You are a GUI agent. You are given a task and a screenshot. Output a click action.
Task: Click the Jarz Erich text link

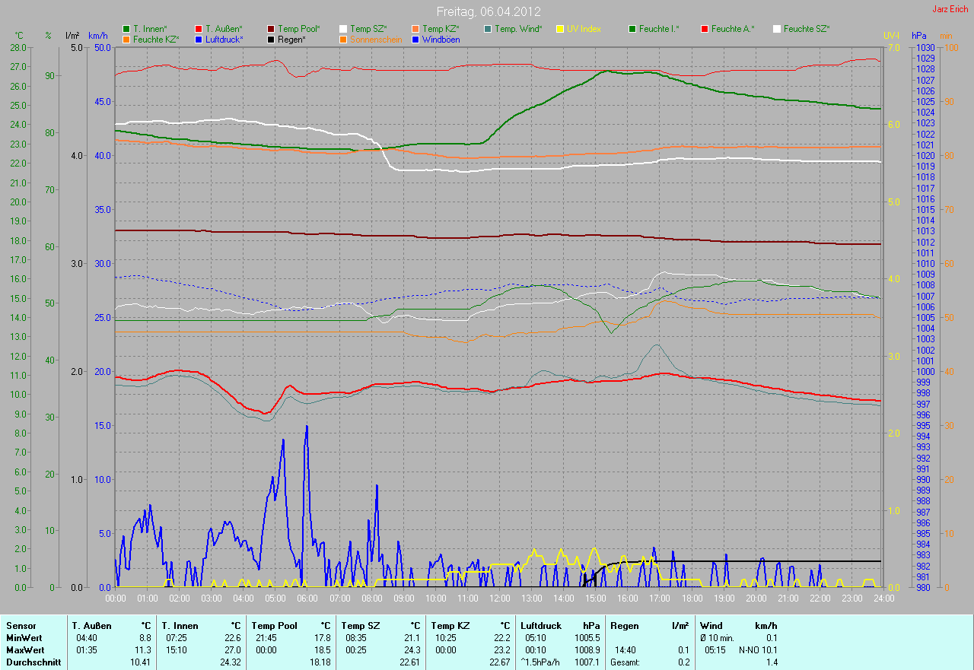[951, 9]
